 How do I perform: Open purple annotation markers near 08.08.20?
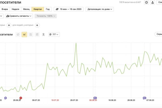coord(95,98)
